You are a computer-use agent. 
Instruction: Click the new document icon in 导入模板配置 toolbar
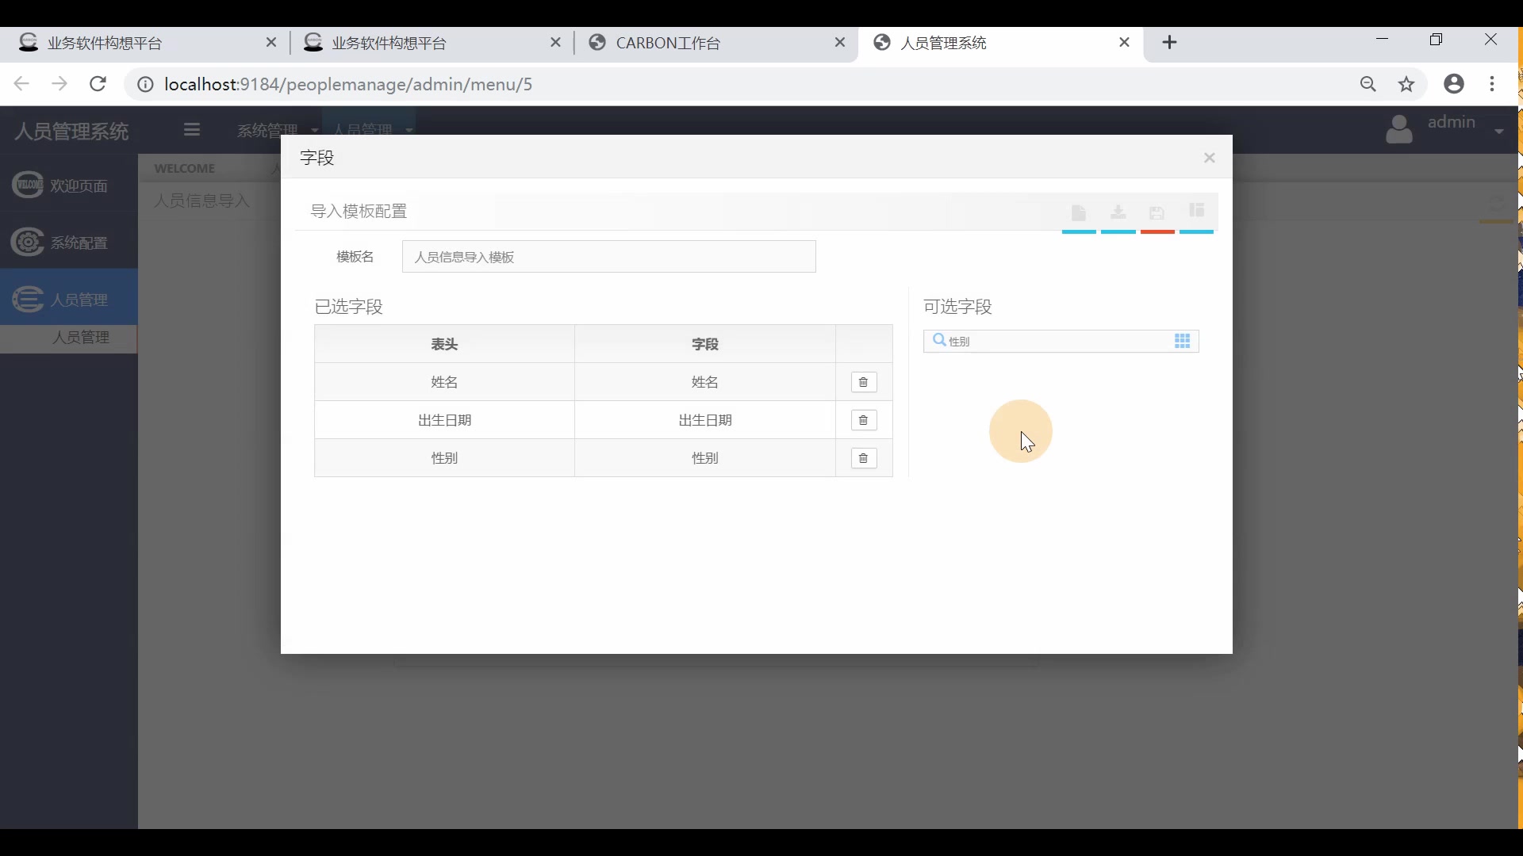[1079, 212]
